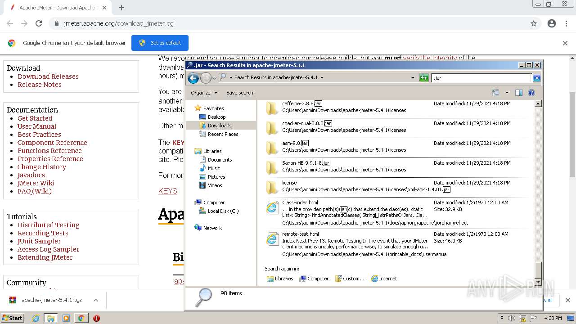Select the license folder result

(396, 188)
